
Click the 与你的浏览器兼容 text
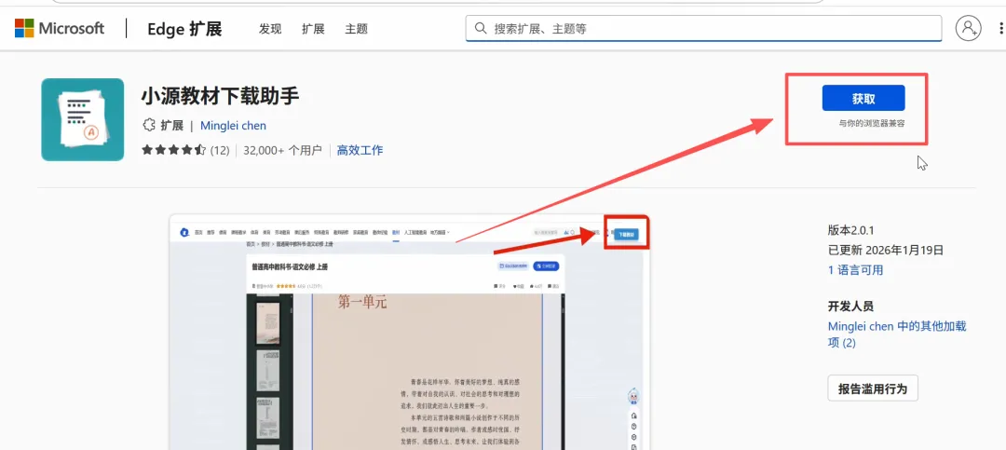point(872,123)
